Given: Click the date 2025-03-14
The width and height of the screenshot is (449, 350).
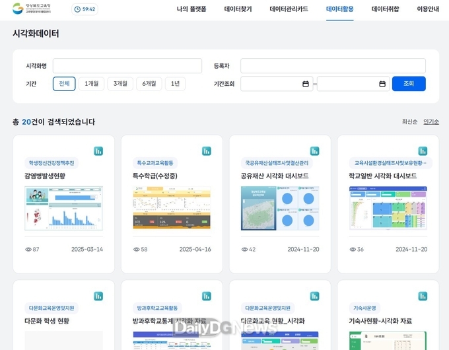Looking at the screenshot, I should click(87, 250).
